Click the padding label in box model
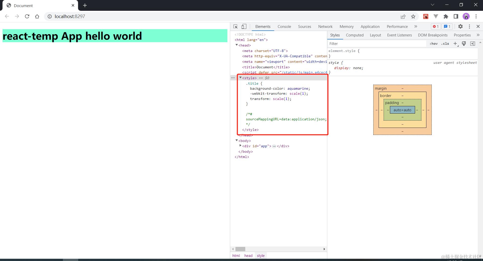Viewport: 483px width, 261px height. (x=392, y=103)
